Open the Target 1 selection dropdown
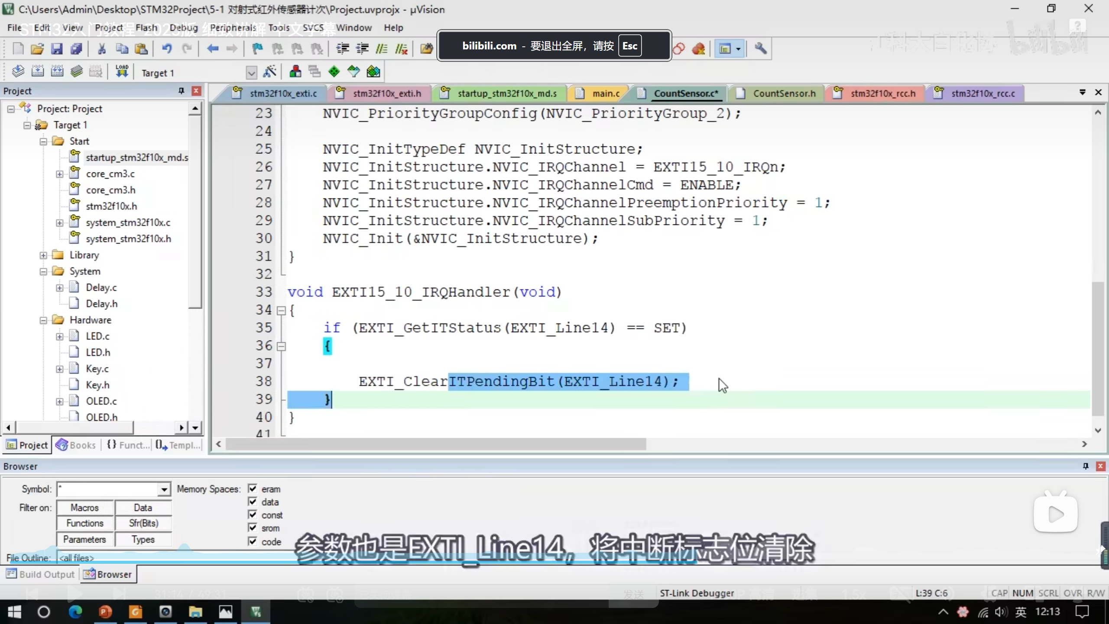Image resolution: width=1109 pixels, height=624 pixels. pos(251,73)
